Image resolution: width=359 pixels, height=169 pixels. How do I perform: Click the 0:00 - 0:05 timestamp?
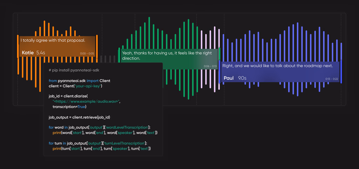coord(87,54)
